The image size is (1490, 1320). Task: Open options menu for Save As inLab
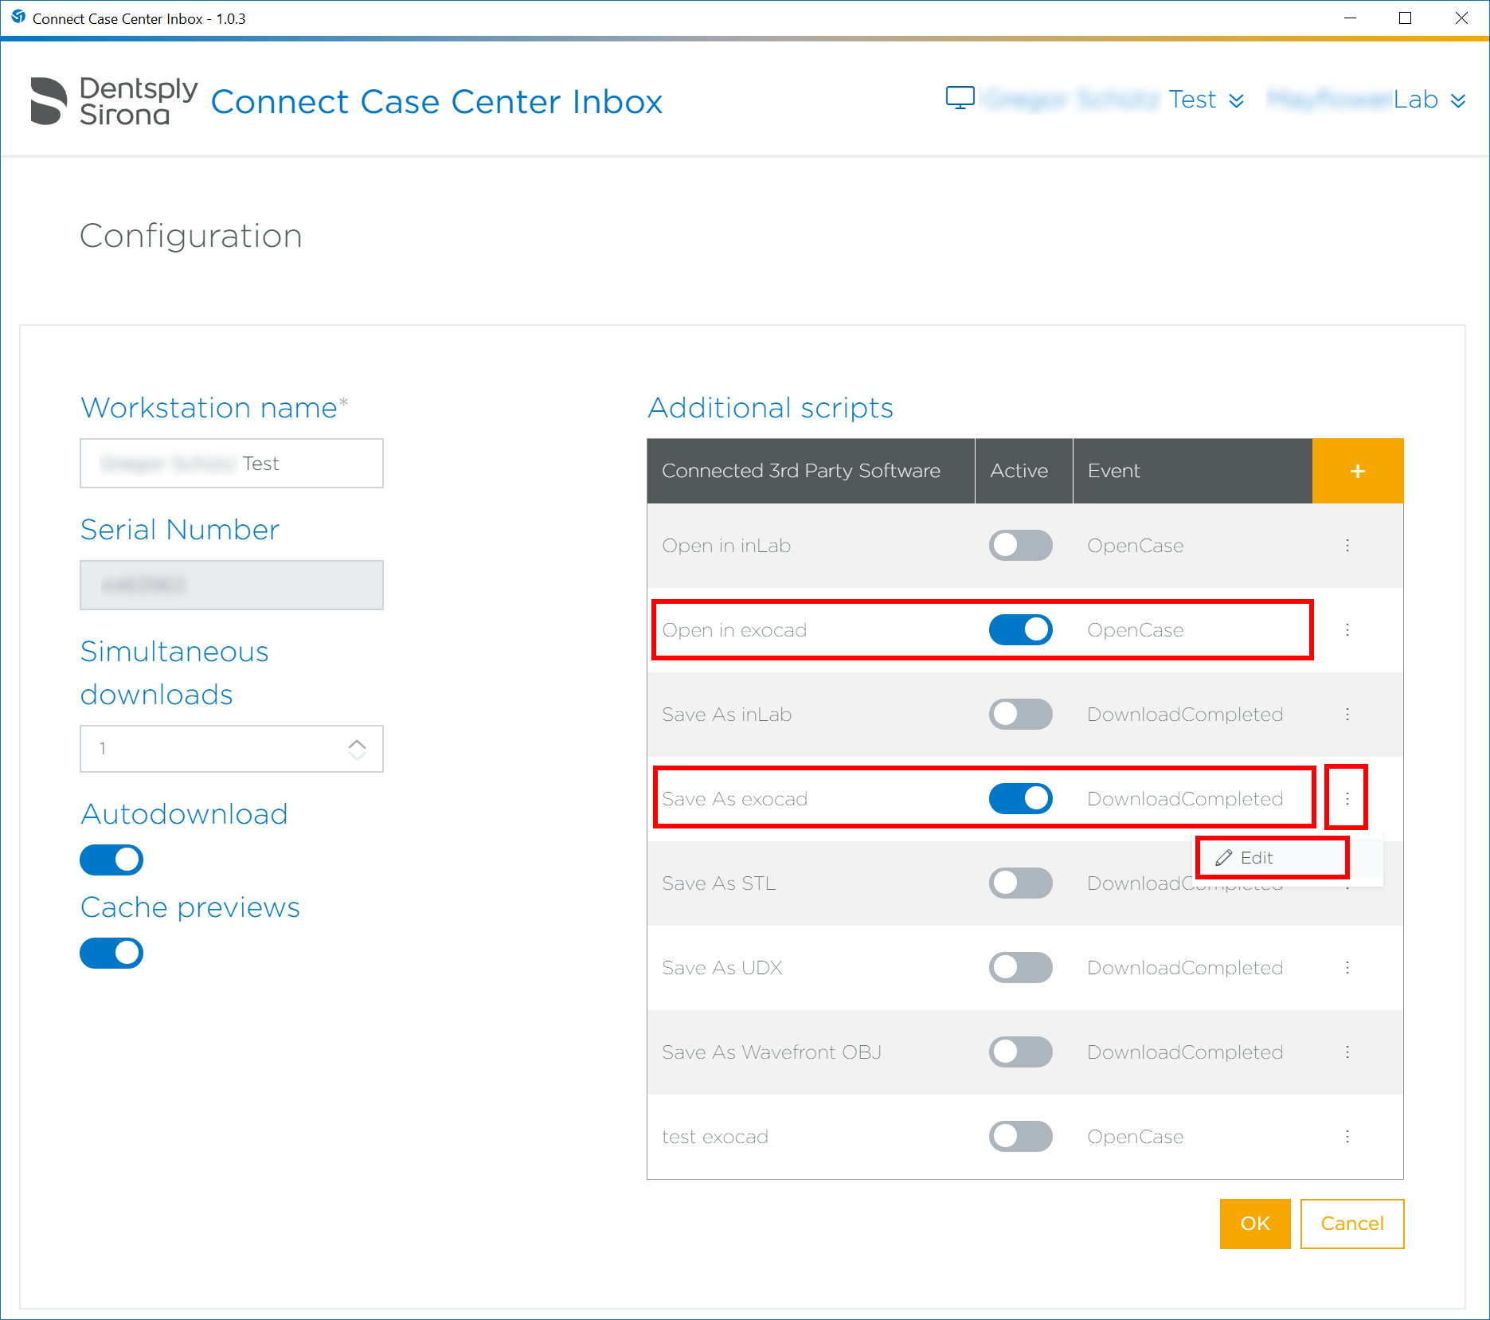pyautogui.click(x=1347, y=715)
